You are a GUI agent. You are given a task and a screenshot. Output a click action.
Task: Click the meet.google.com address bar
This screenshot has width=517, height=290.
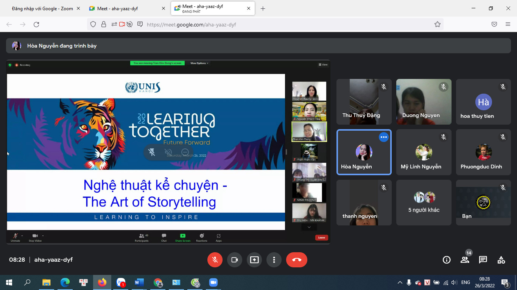[x=265, y=25]
